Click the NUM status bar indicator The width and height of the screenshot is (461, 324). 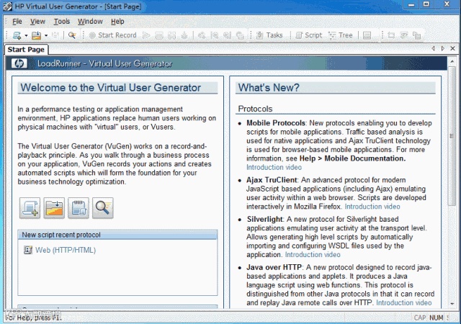click(x=437, y=318)
